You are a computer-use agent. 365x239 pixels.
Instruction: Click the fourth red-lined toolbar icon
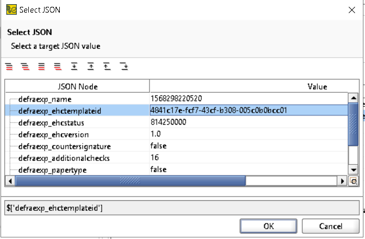pos(58,67)
